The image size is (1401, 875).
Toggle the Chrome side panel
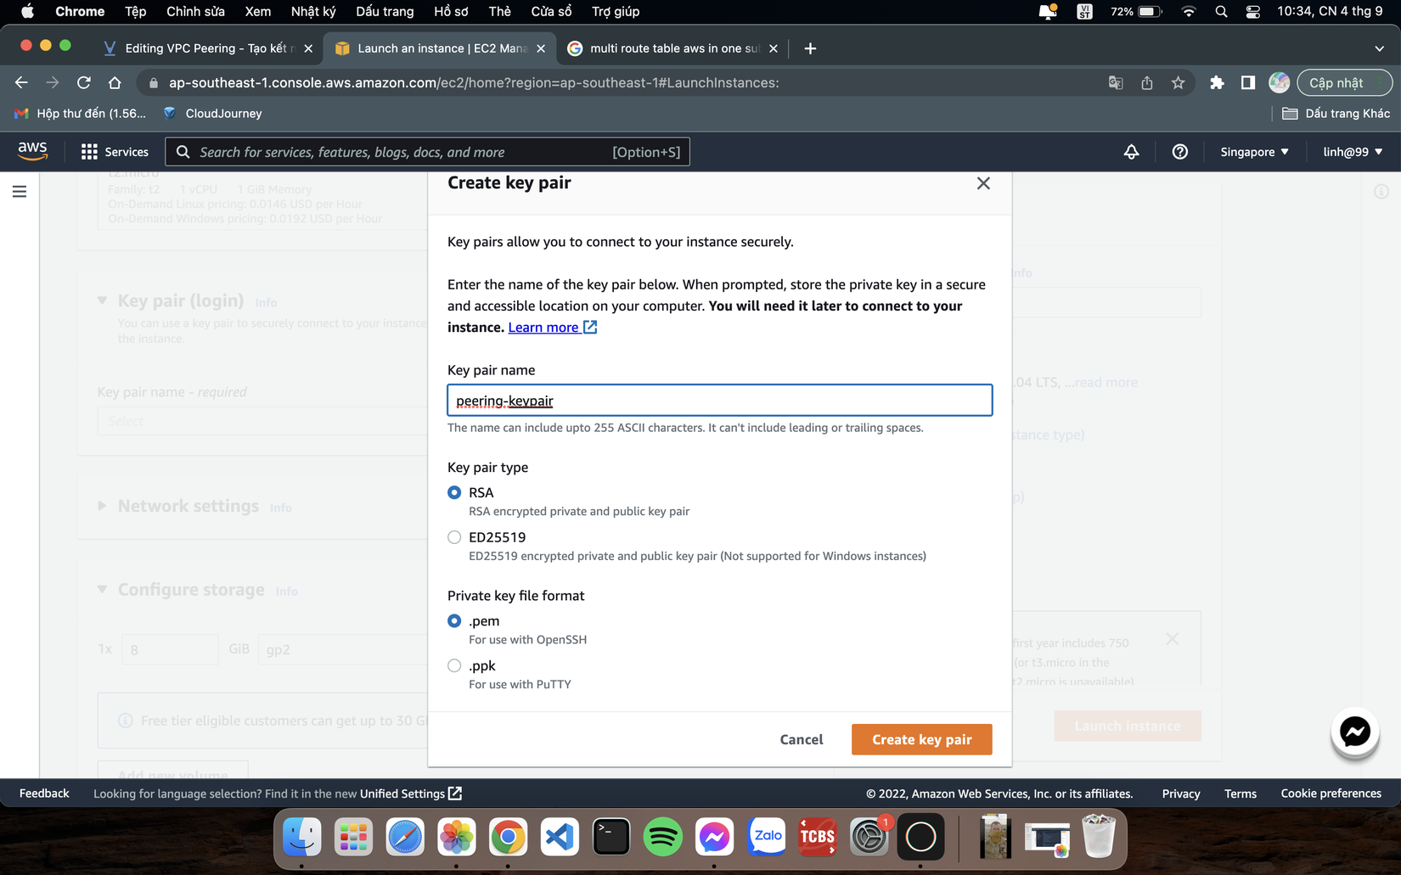click(x=1247, y=82)
